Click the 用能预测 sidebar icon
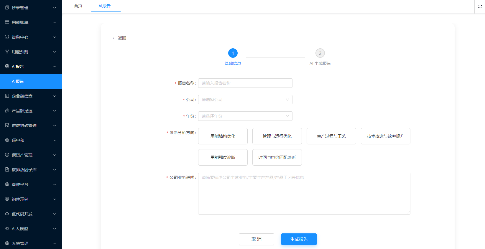Screen dimensions: 485x249 tap(7, 52)
